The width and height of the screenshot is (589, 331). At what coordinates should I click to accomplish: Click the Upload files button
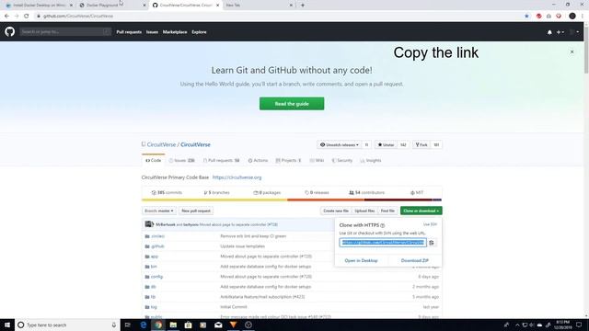(x=364, y=211)
